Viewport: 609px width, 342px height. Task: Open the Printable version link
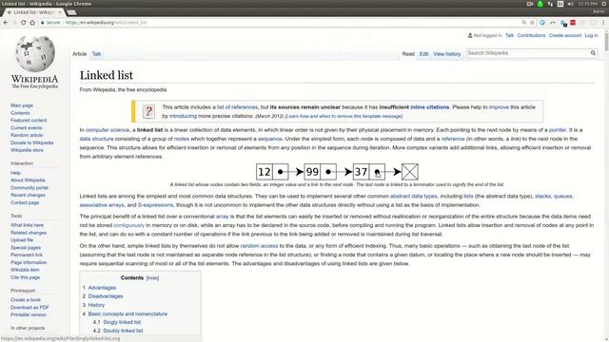pos(29,314)
